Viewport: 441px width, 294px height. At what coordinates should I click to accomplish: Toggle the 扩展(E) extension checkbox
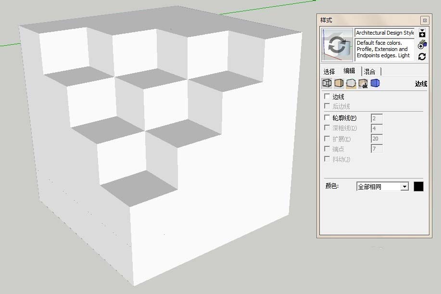(x=327, y=139)
